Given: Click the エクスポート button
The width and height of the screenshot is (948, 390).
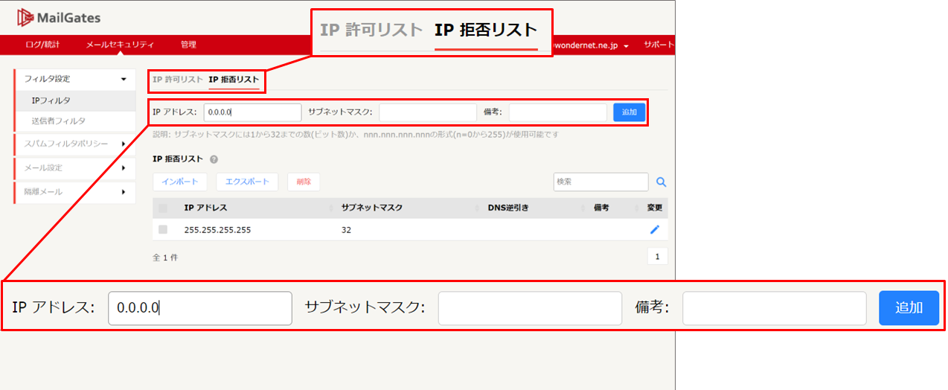Looking at the screenshot, I should (248, 182).
